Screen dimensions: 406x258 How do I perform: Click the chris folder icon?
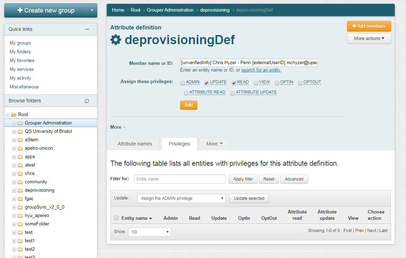[x=20, y=174]
